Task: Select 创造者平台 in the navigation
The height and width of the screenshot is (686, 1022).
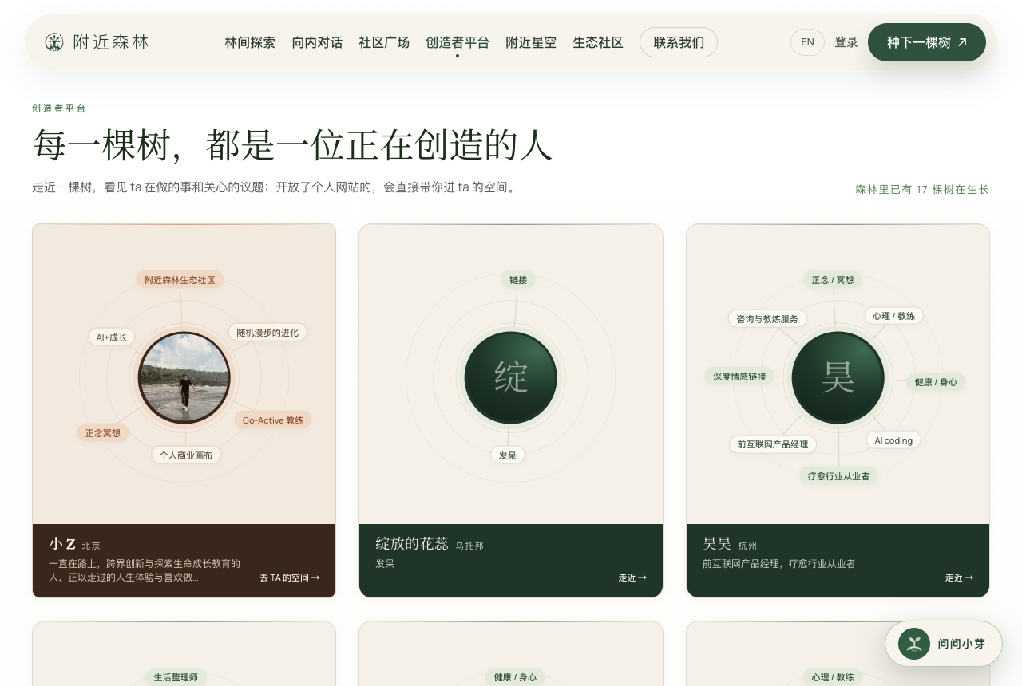Action: point(458,42)
